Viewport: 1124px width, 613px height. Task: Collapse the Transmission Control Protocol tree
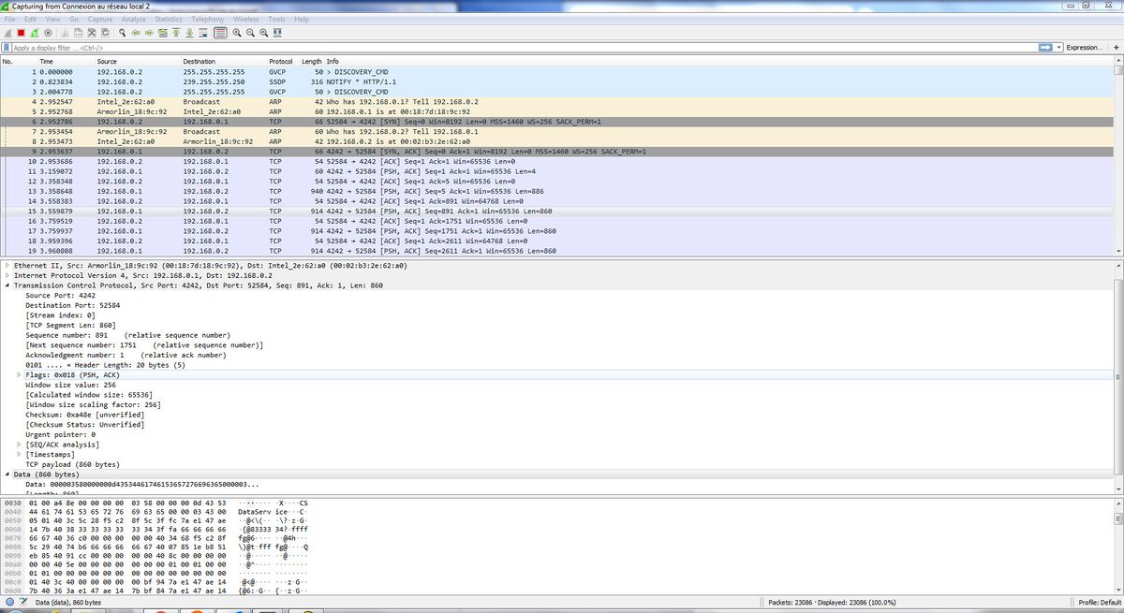[x=7, y=285]
